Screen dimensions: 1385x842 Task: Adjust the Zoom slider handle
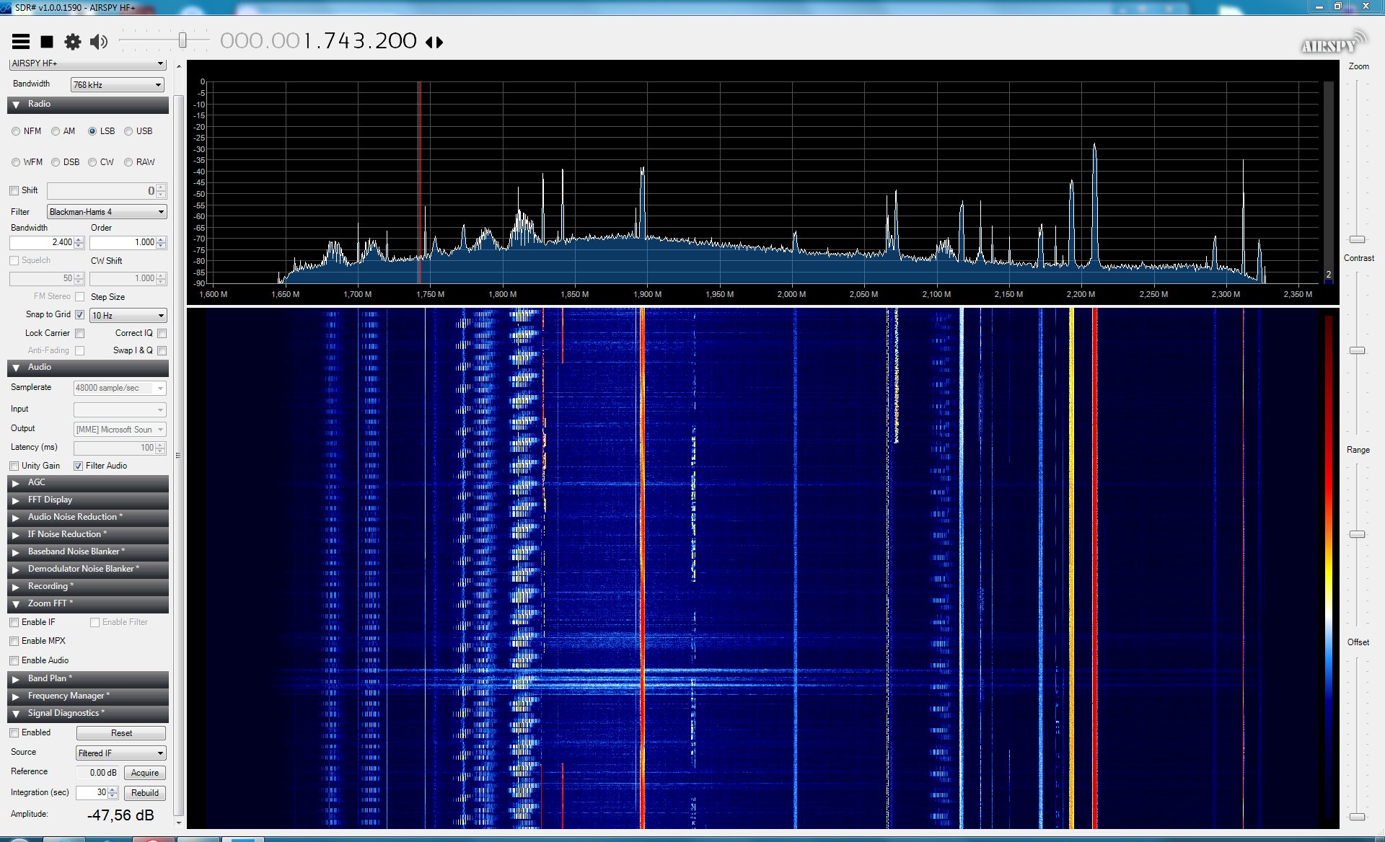pos(1357,239)
